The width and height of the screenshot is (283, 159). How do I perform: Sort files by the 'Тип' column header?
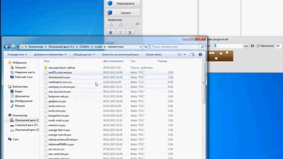click(133, 61)
